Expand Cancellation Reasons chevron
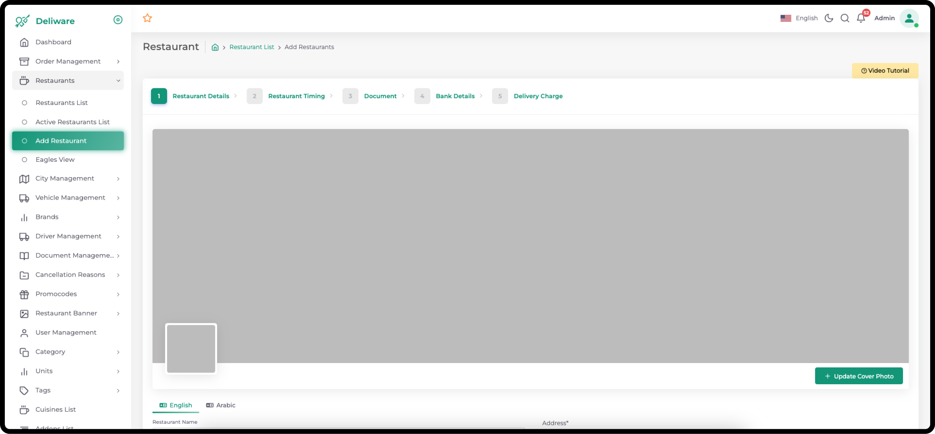The height and width of the screenshot is (434, 935). [x=118, y=275]
